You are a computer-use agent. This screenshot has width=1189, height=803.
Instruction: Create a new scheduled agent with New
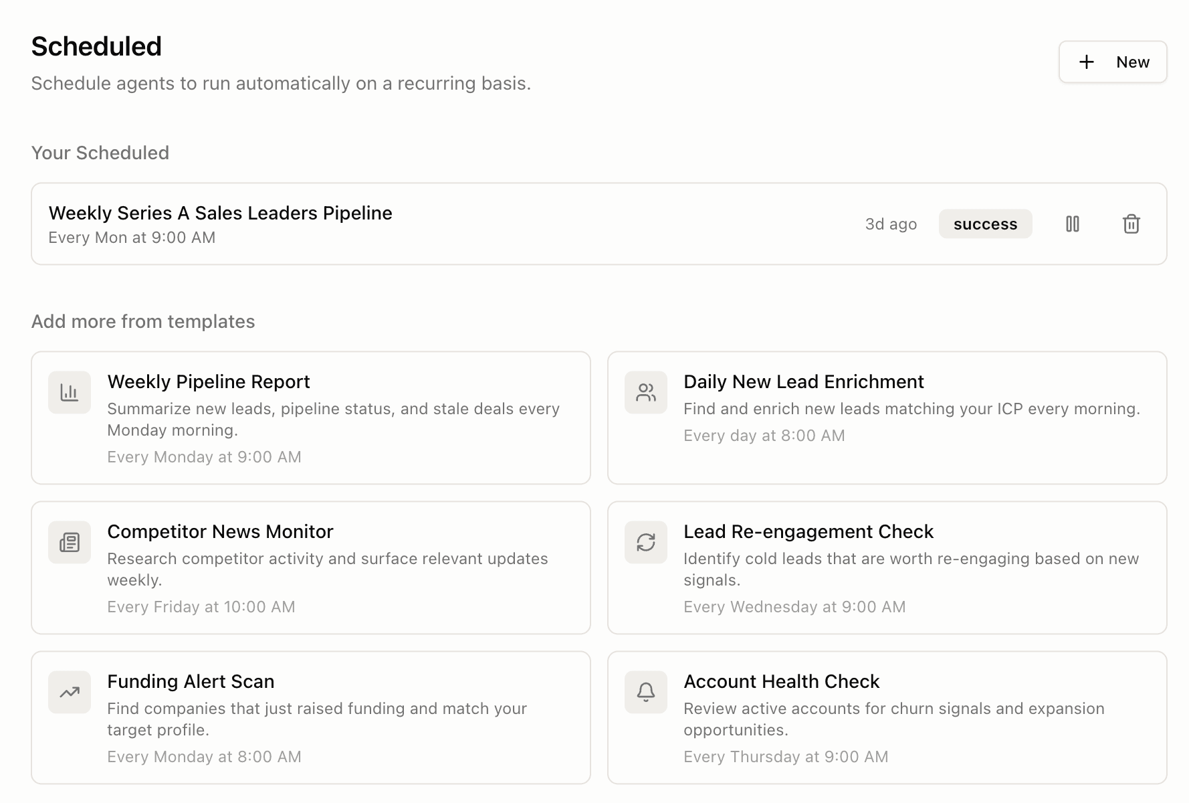point(1113,62)
